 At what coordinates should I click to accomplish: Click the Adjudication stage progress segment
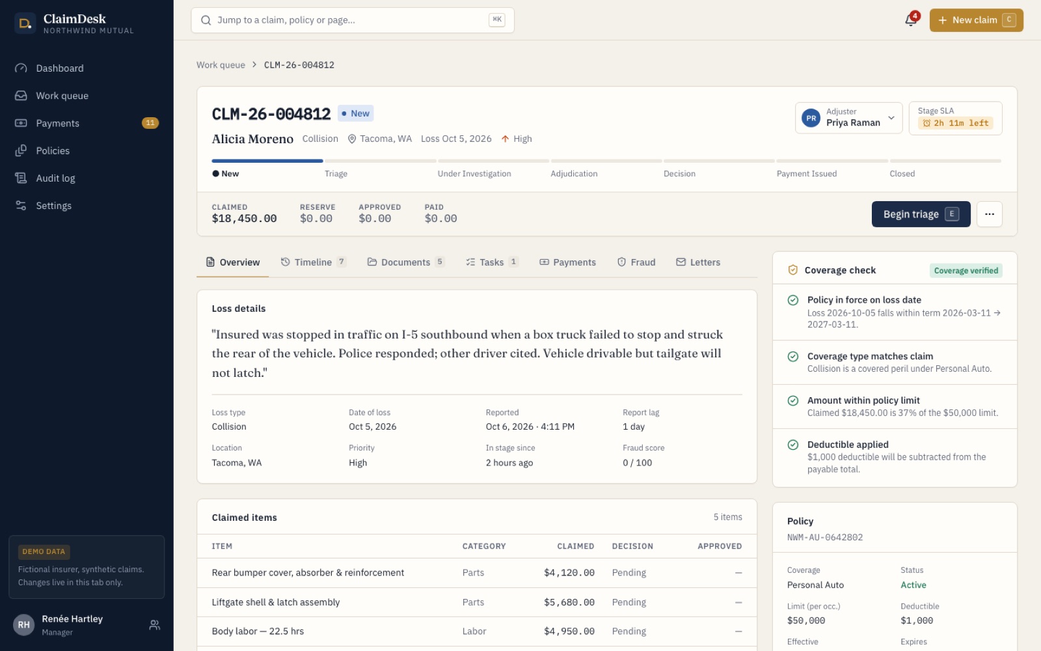coord(606,161)
